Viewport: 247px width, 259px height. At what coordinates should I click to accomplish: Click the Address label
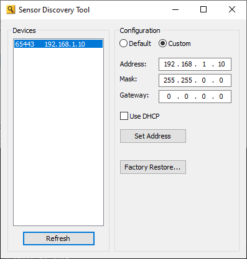tap(133, 64)
